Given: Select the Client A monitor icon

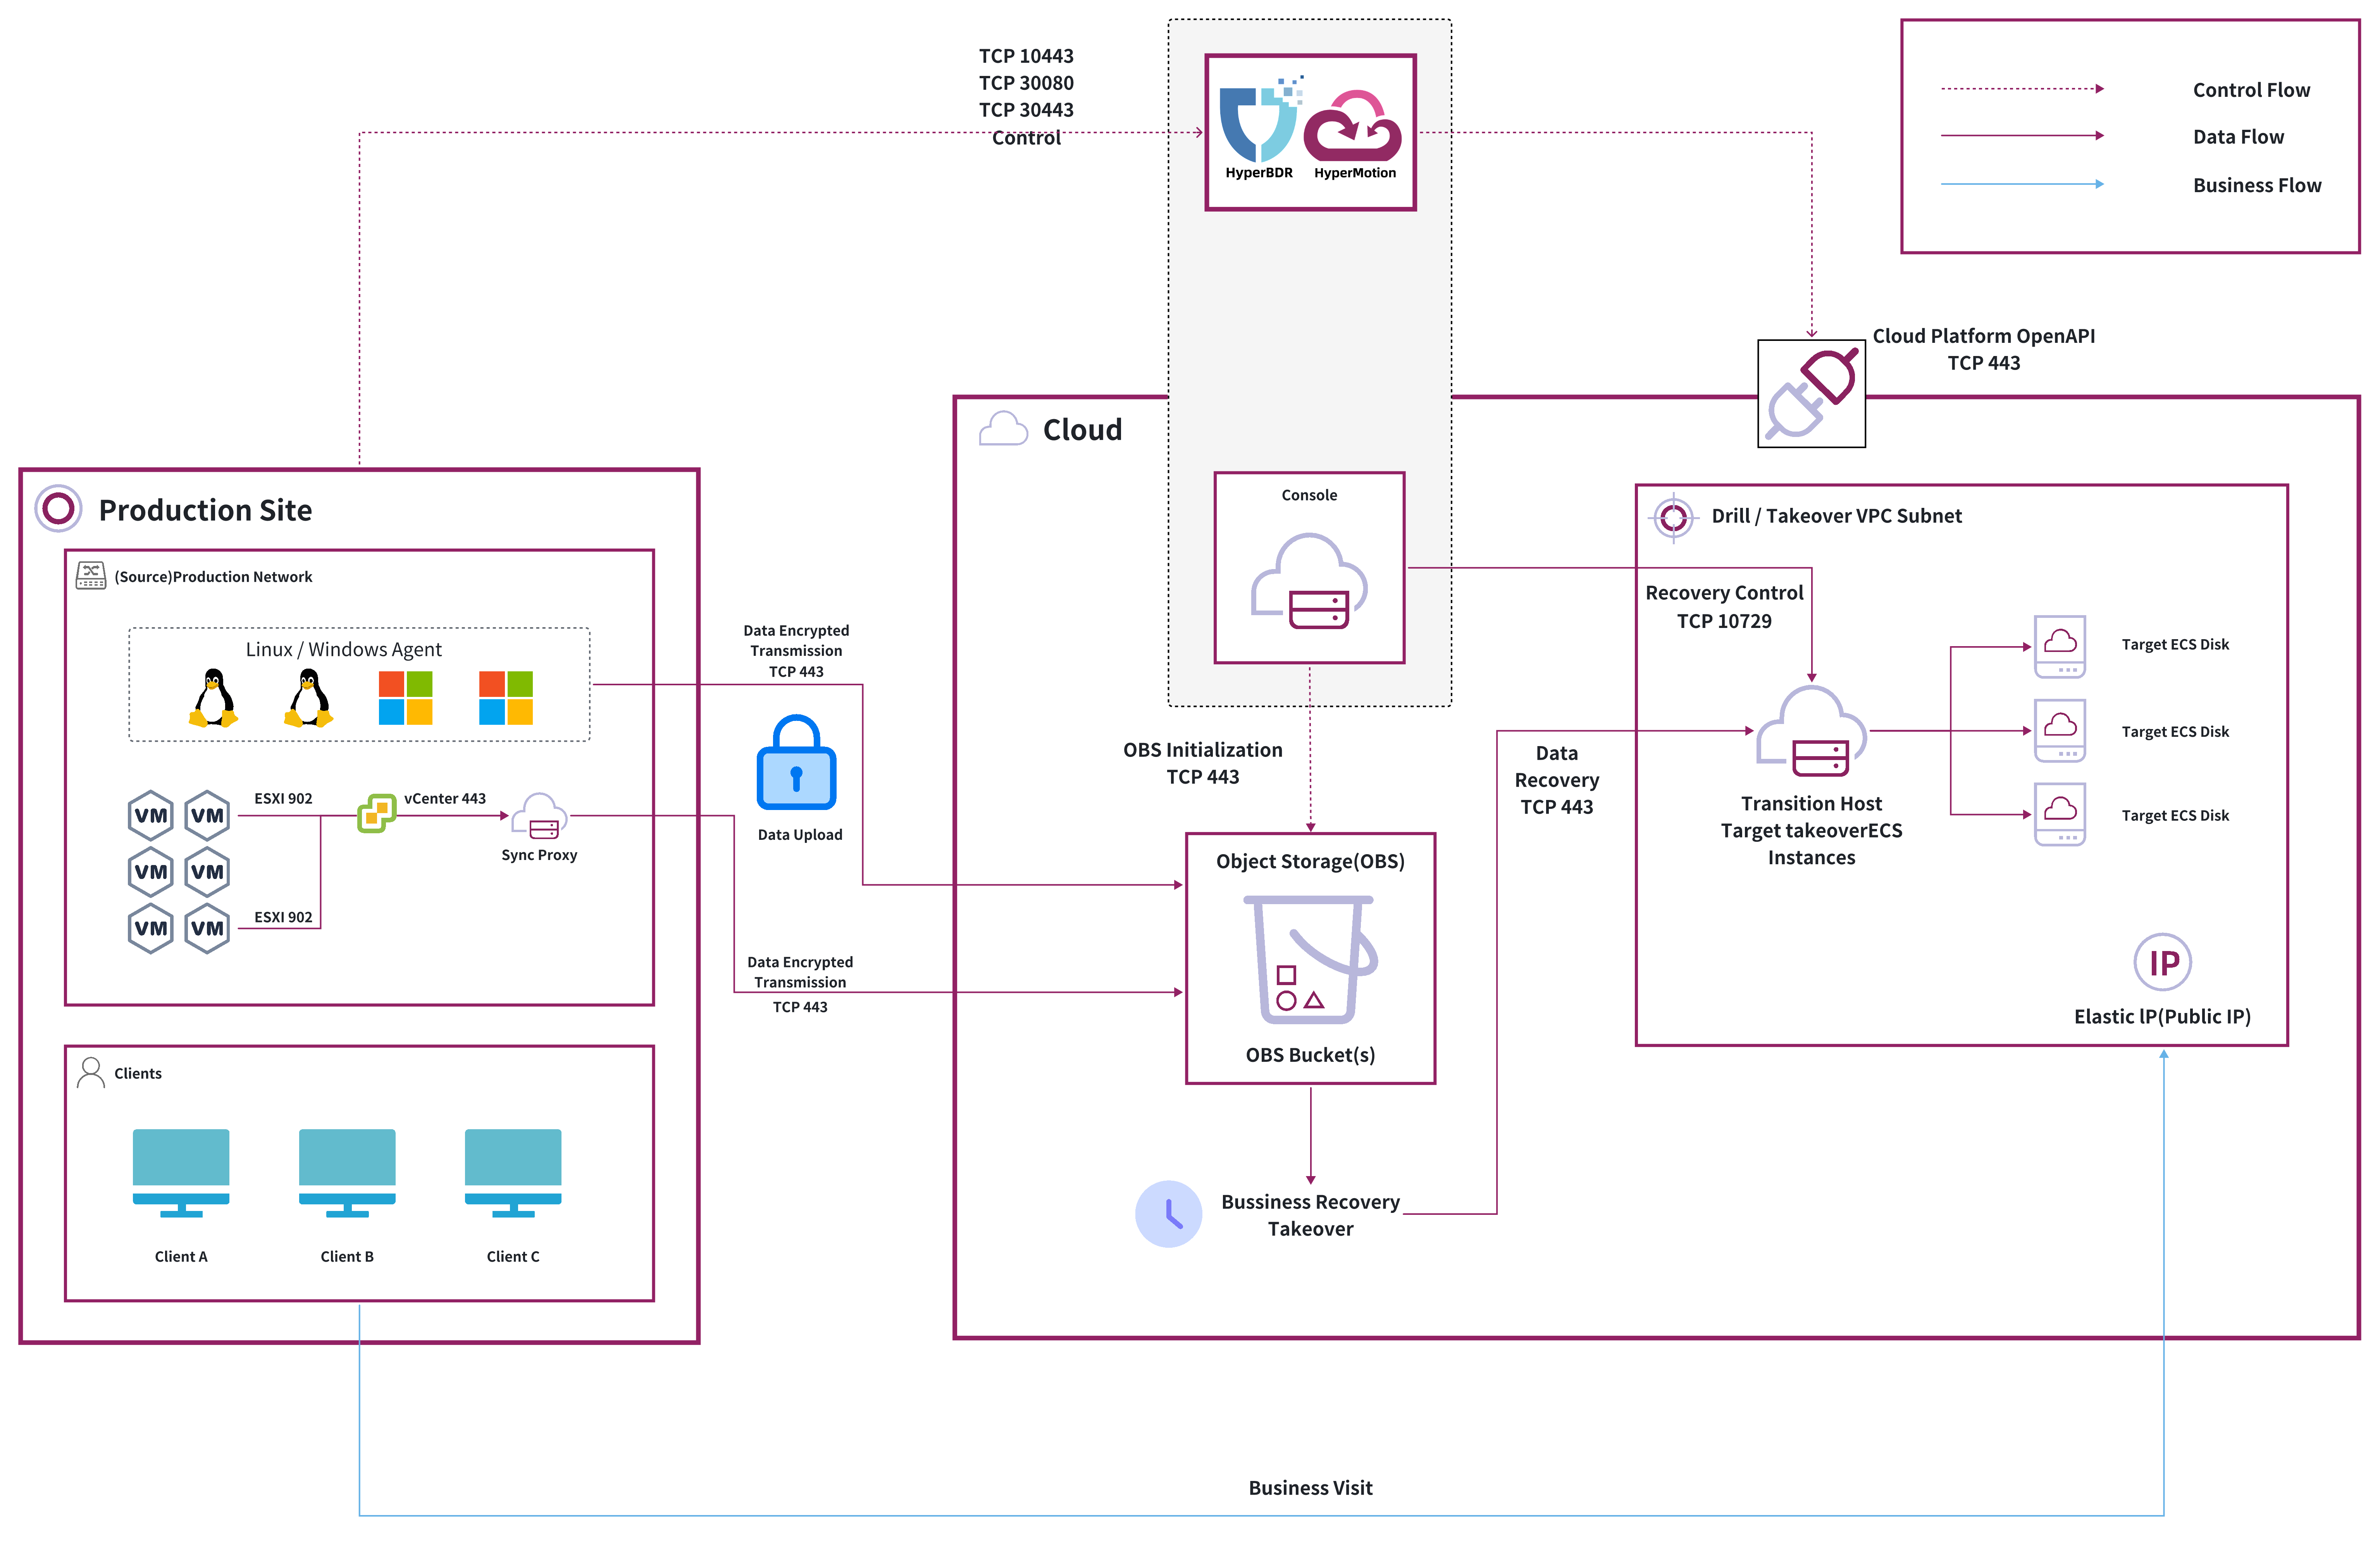Looking at the screenshot, I should [x=181, y=1173].
